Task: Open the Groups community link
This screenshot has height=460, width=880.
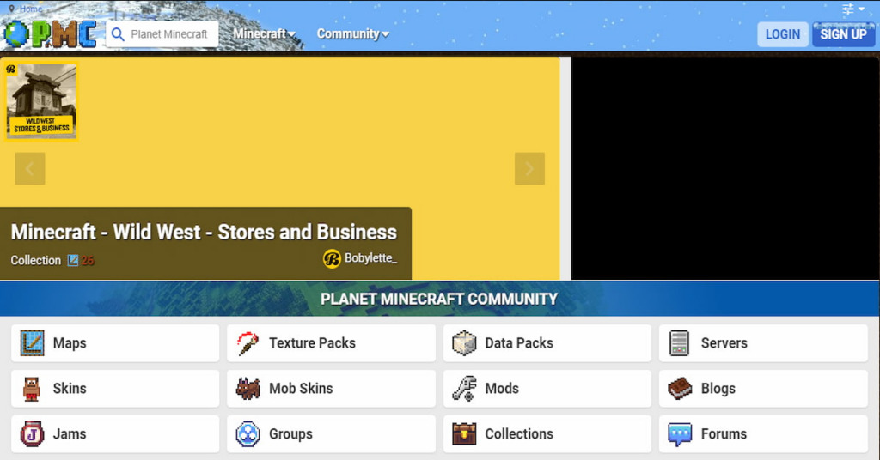Action: 290,434
